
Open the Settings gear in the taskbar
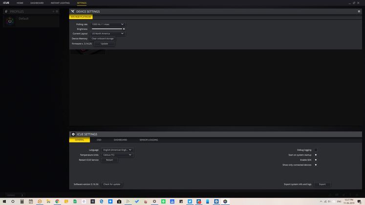coord(154,202)
